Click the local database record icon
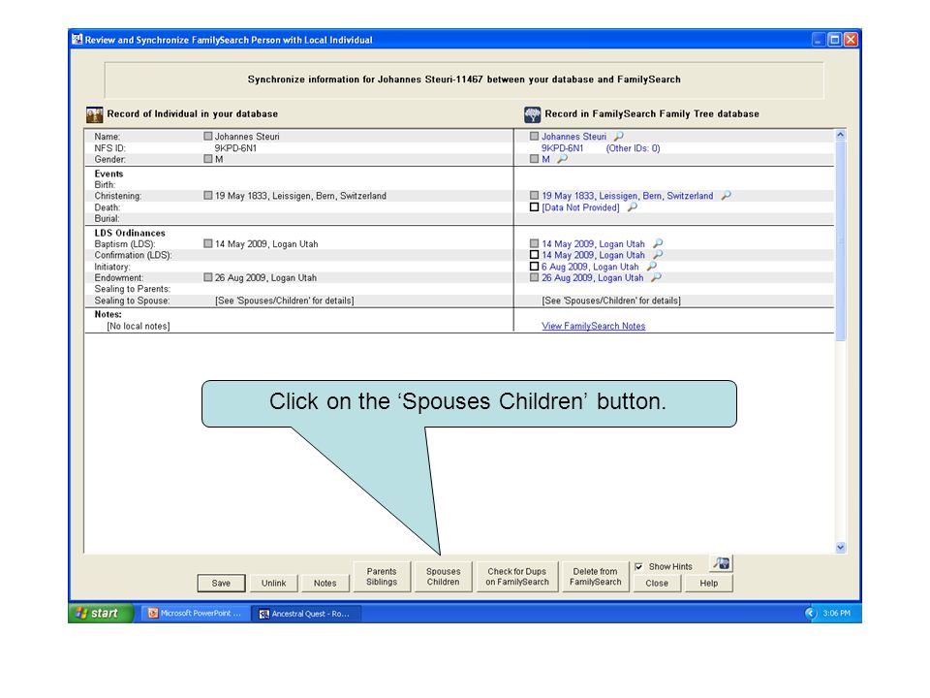 (94, 114)
